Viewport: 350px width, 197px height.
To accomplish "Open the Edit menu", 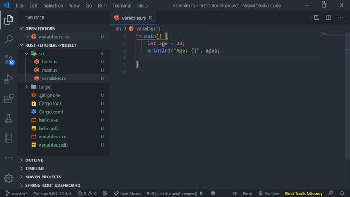I will click(x=33, y=5).
